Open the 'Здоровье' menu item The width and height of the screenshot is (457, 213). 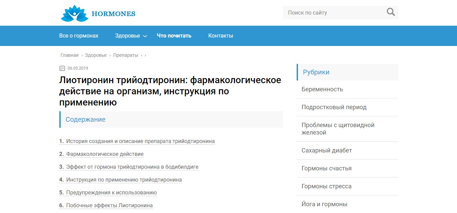127,35
